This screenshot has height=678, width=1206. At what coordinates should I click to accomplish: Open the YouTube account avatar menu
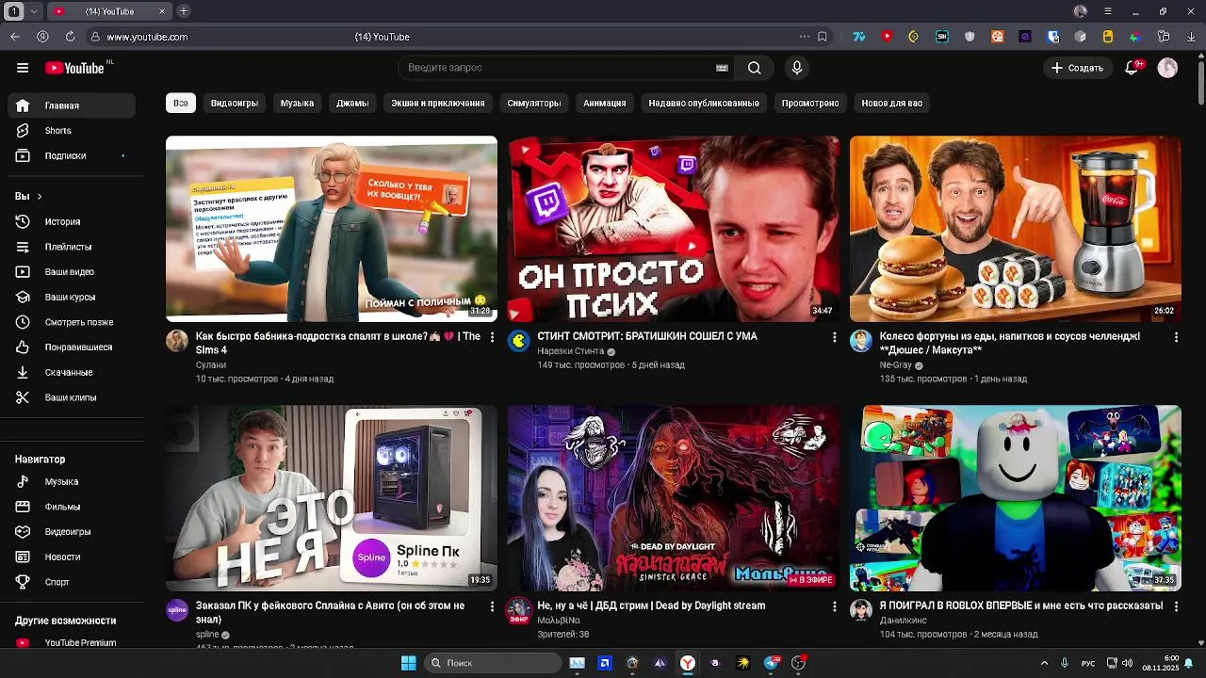click(x=1167, y=68)
